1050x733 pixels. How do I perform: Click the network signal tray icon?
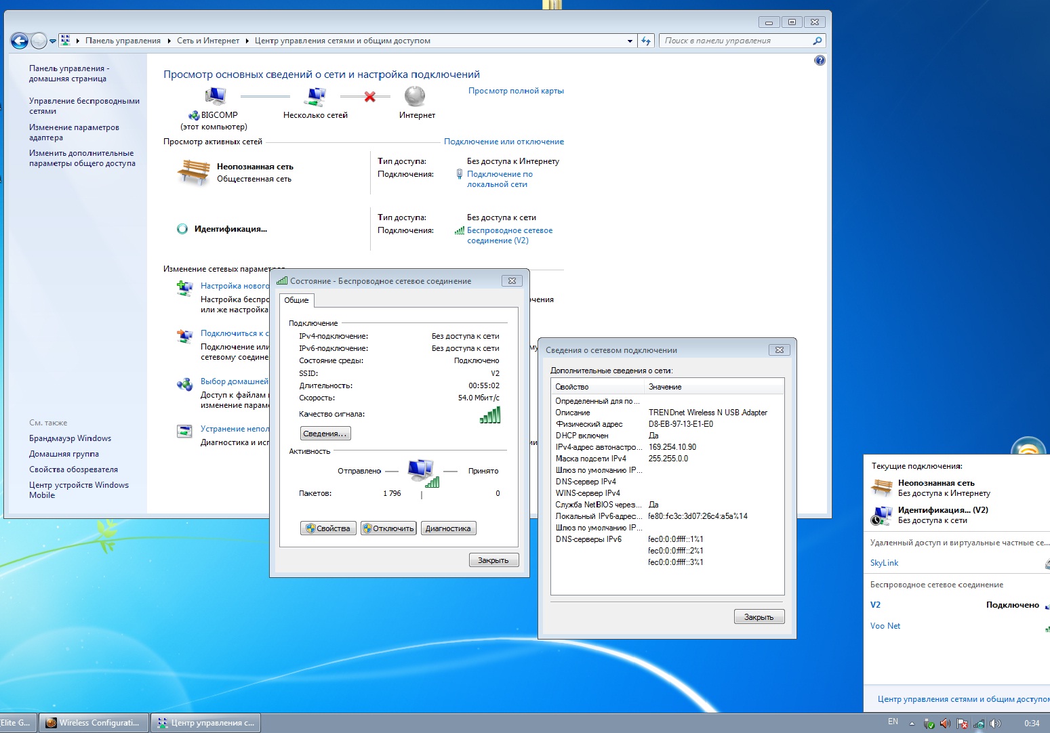pos(979,724)
